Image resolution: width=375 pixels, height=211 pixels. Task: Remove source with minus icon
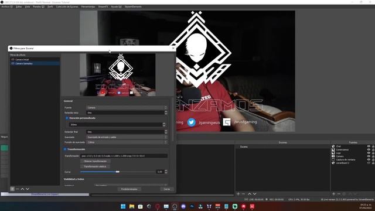click(339, 194)
